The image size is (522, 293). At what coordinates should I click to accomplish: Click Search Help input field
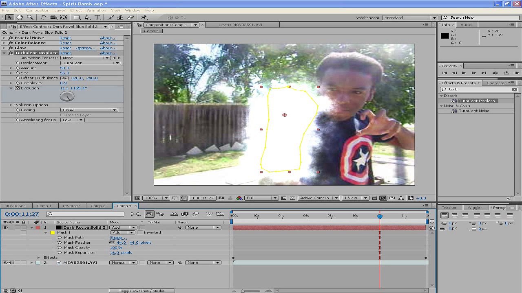[480, 17]
